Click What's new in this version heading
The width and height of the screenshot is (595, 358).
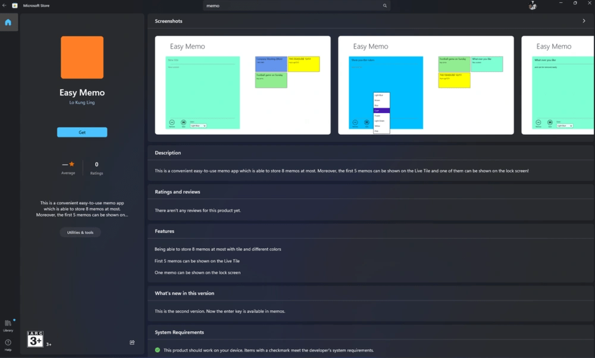coord(184,293)
